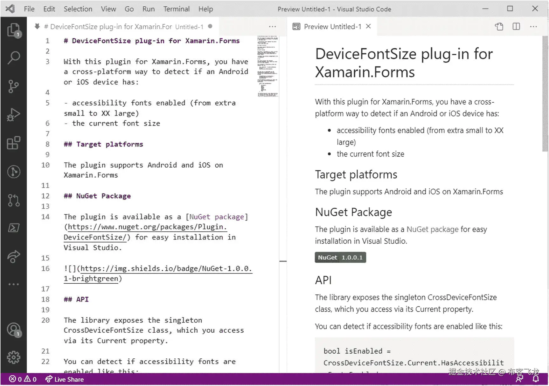Click the '## API' line in the editor
The height and width of the screenshot is (386, 549).
point(76,299)
